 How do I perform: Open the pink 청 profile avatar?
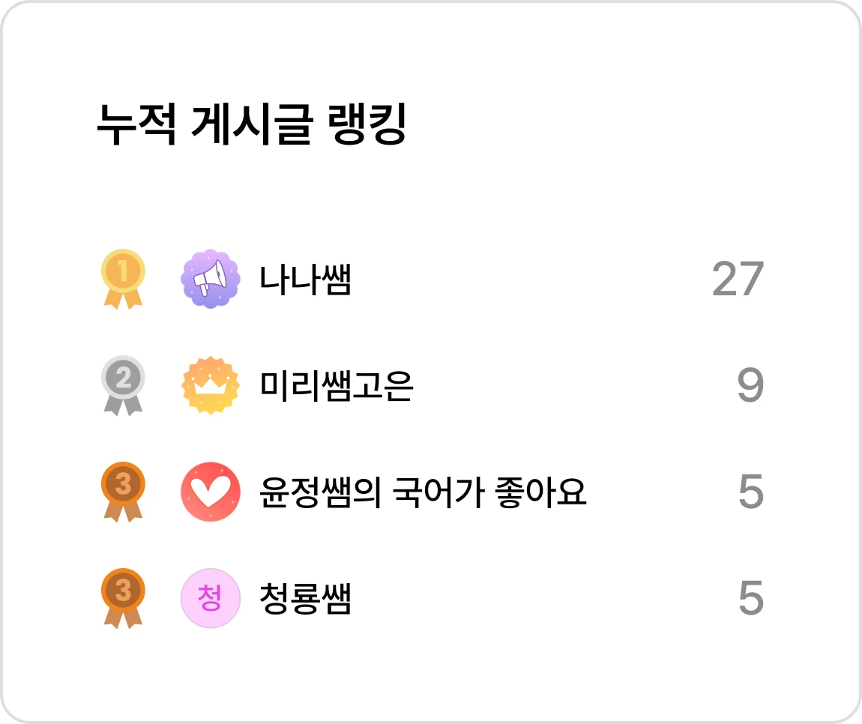click(211, 598)
